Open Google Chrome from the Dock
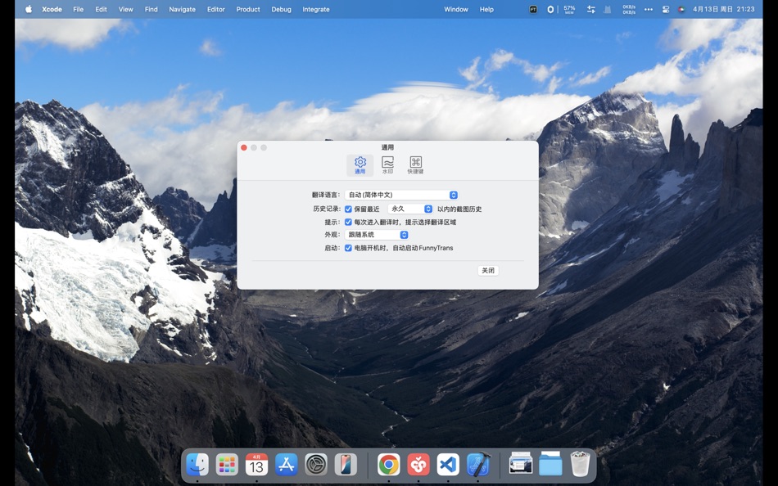The width and height of the screenshot is (778, 486). tap(387, 464)
